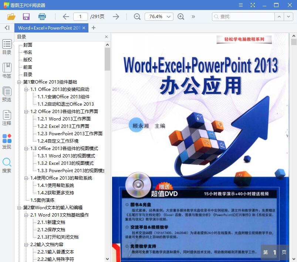
Task: Toggle fullscreen mode icon
Action: (x=253, y=5)
